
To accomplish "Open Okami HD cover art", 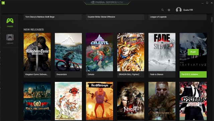I will pyautogui.click(x=68, y=101).
